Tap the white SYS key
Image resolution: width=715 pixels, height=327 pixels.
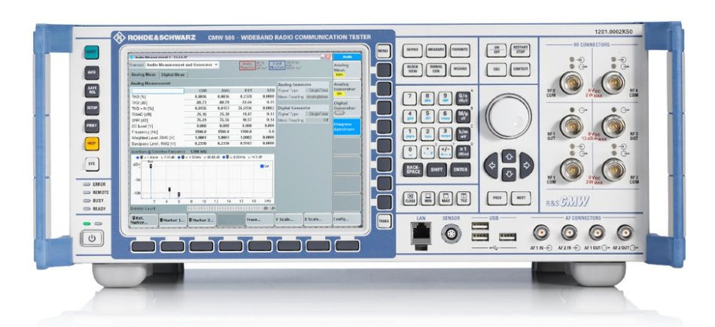pyautogui.click(x=92, y=164)
